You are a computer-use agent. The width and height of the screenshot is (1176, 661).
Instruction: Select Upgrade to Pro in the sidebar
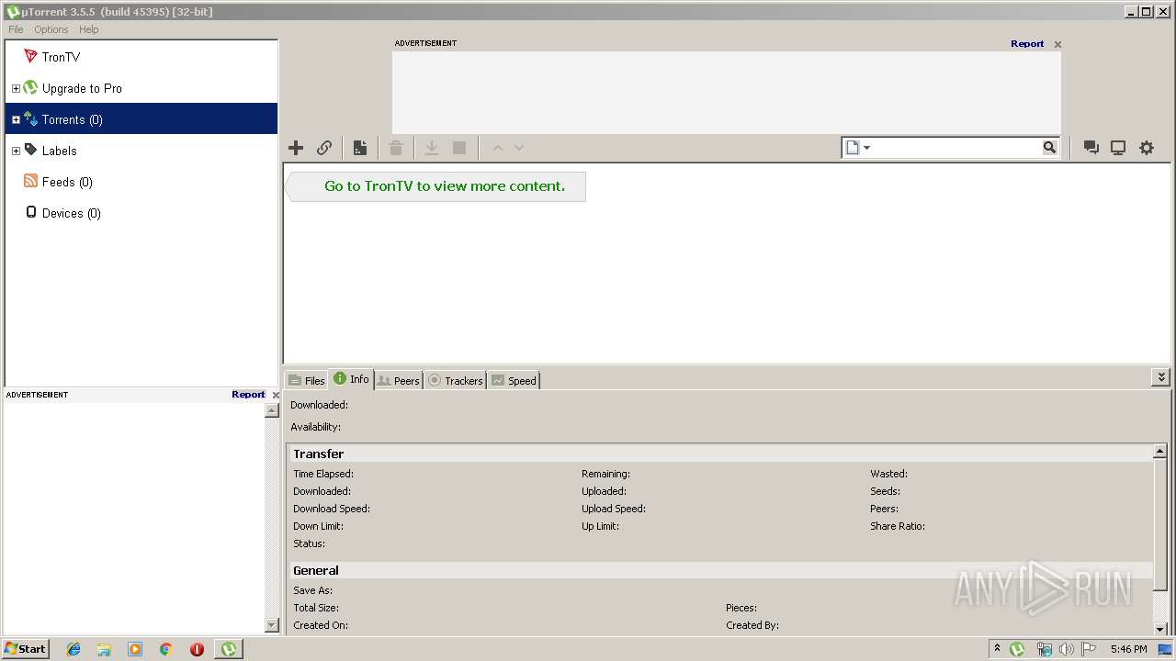[82, 88]
